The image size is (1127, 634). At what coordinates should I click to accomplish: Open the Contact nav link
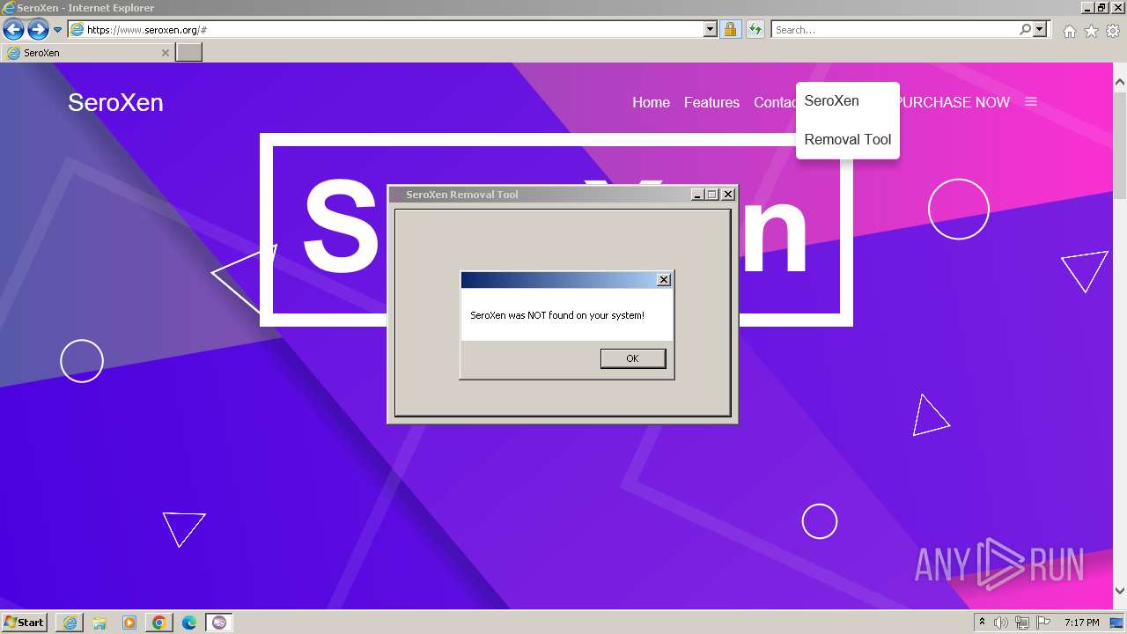tap(775, 102)
